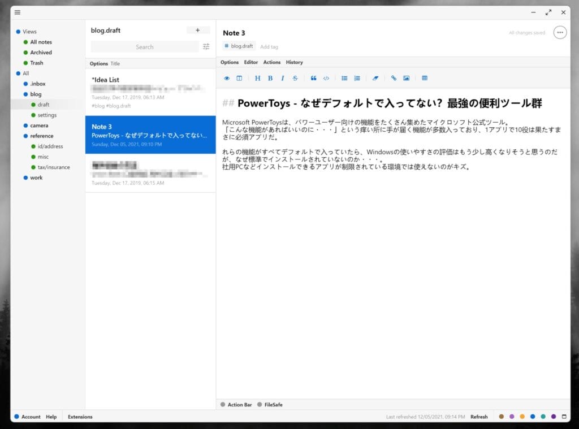Screen dimensions: 579x429
Task: Click the orange dot in the status bar
Action: click(522, 417)
